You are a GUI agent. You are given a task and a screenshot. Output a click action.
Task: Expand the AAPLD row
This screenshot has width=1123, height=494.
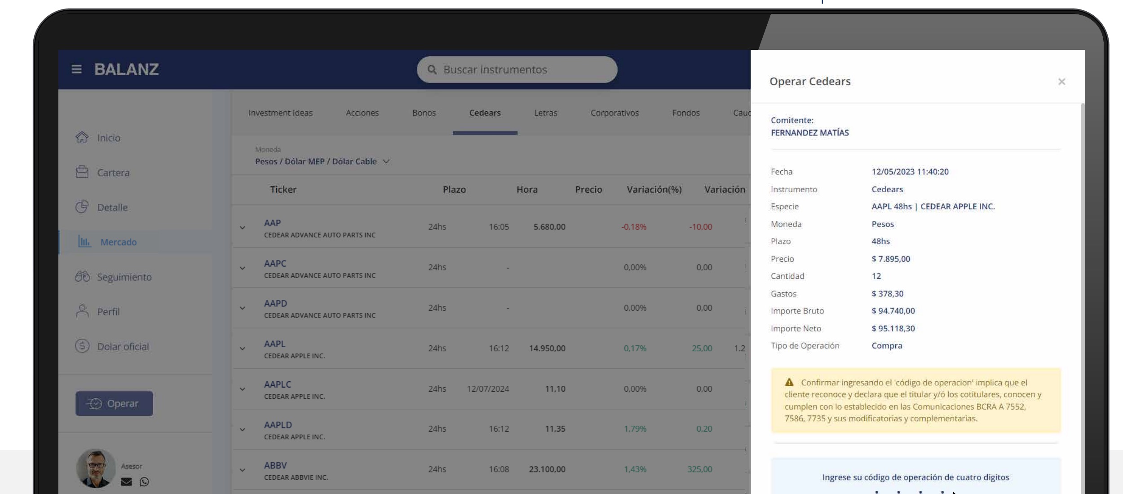click(x=243, y=429)
